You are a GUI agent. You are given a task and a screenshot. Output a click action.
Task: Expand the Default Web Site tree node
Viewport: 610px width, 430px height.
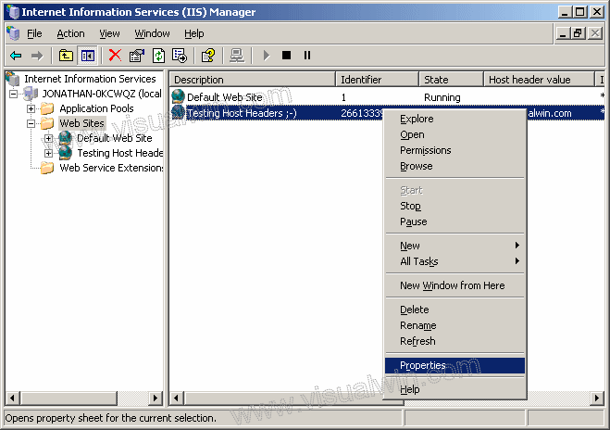48,138
